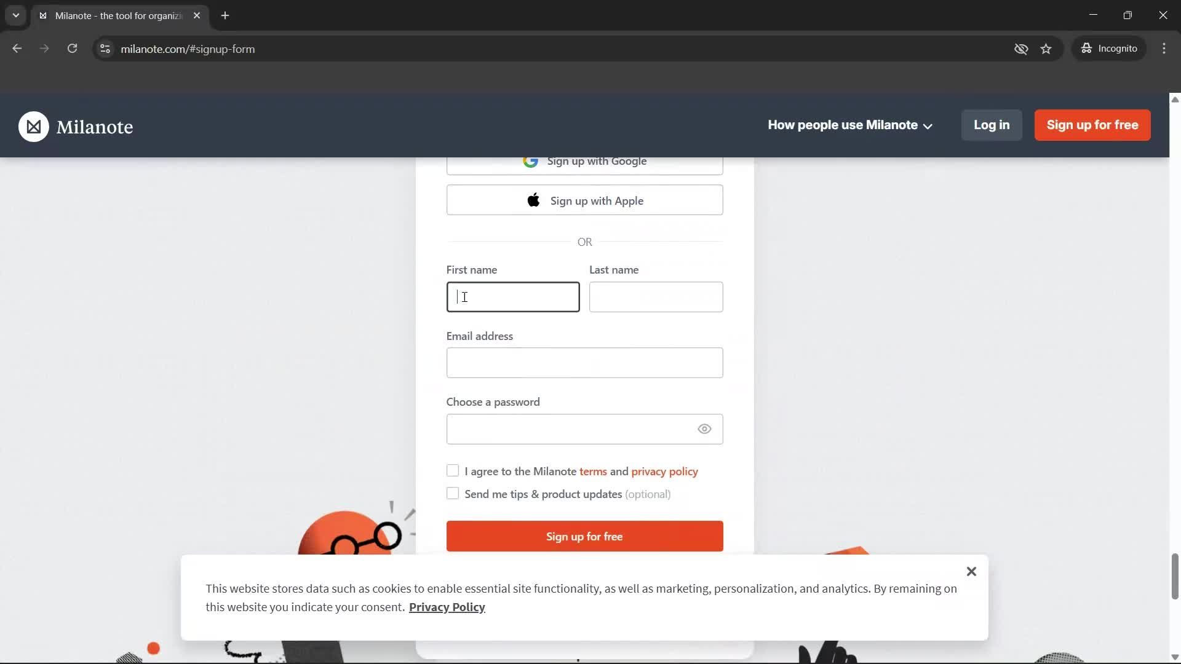Open site information next to the URL
1181x664 pixels.
pyautogui.click(x=105, y=49)
